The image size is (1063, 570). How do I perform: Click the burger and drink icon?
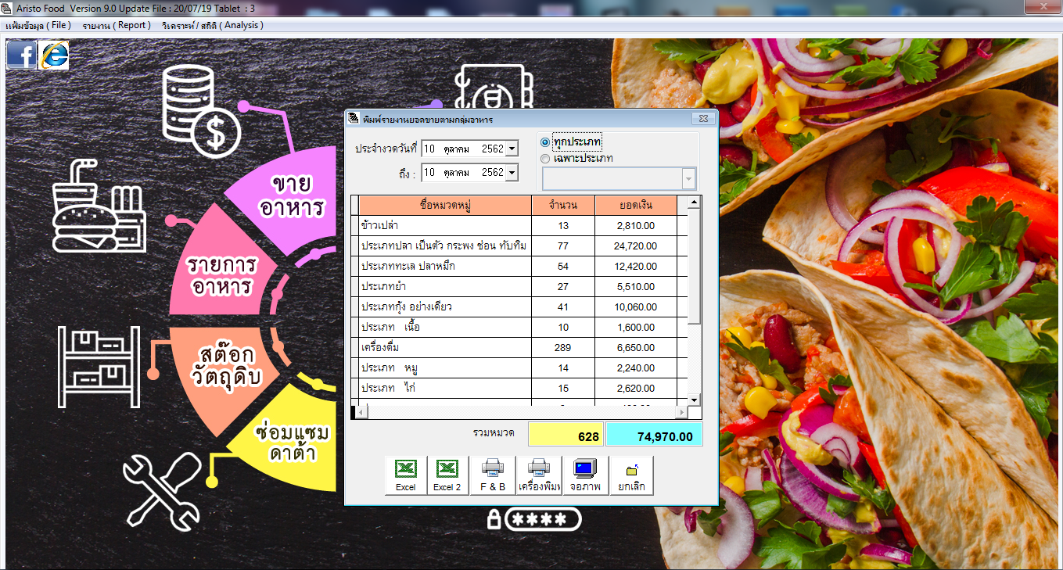(x=99, y=205)
